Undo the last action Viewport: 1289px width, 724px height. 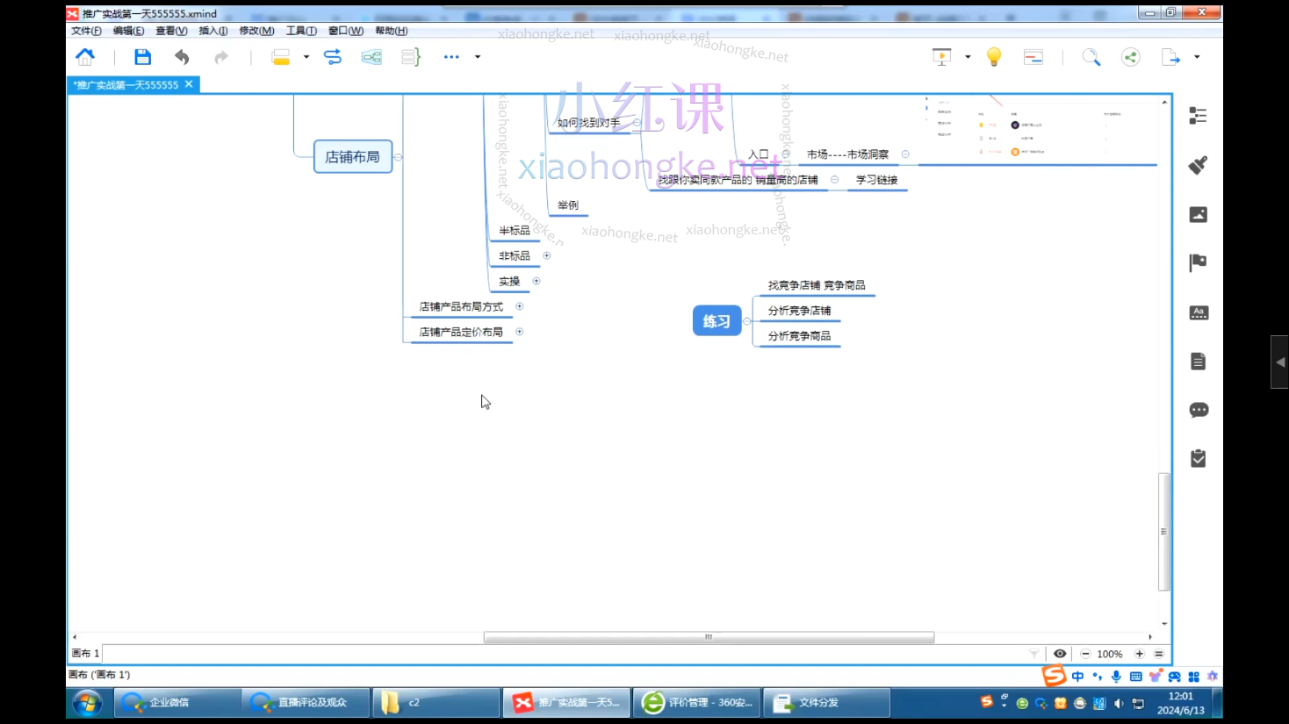coord(182,57)
